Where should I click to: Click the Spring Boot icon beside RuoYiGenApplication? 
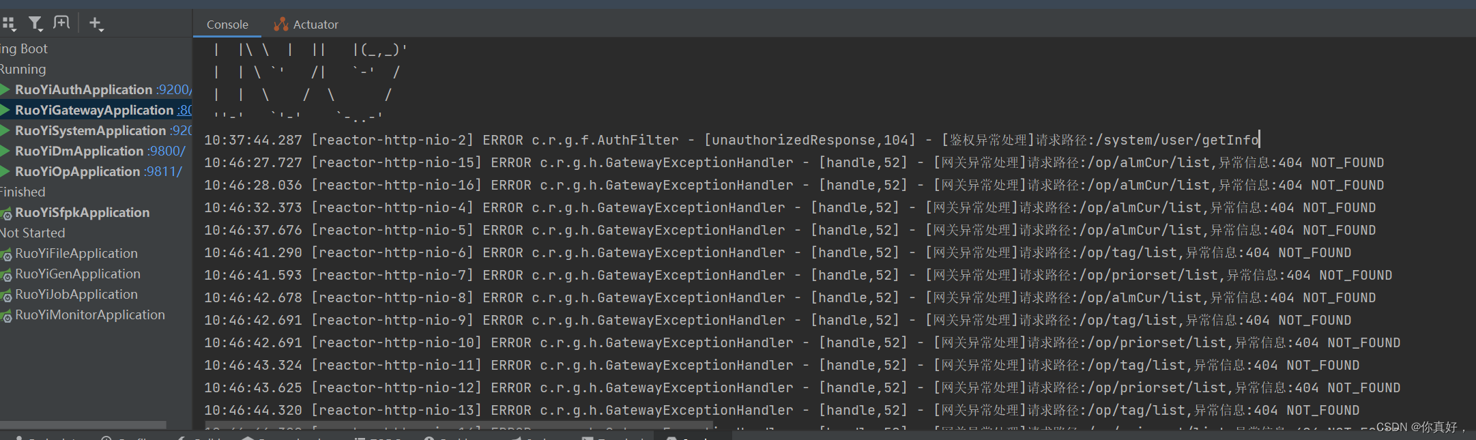6,275
